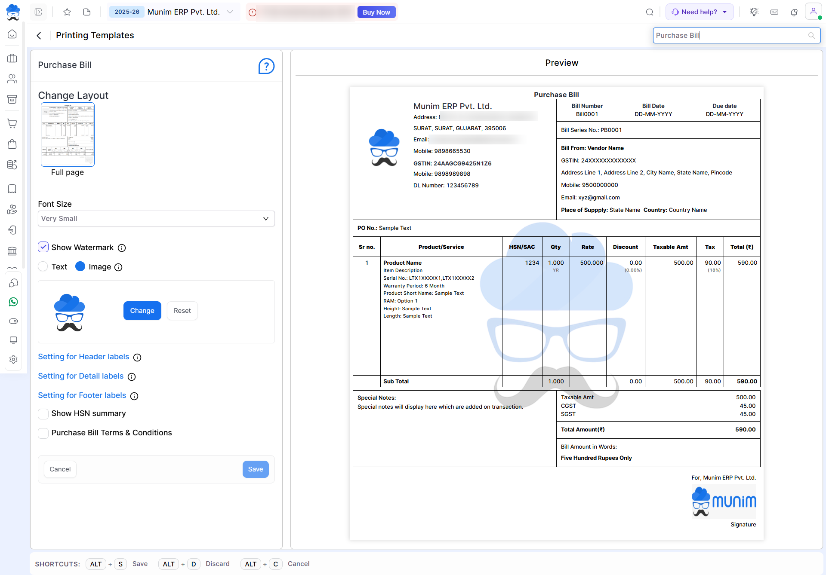Click the blue Save button
Image resolution: width=826 pixels, height=575 pixels.
pyautogui.click(x=255, y=469)
